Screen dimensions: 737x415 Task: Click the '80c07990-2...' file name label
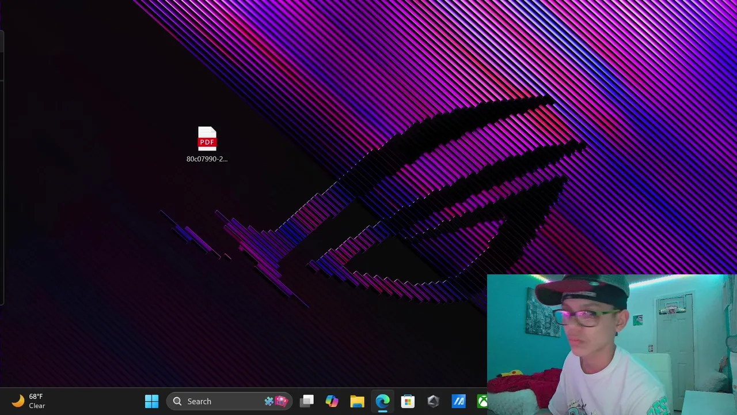pyautogui.click(x=207, y=159)
